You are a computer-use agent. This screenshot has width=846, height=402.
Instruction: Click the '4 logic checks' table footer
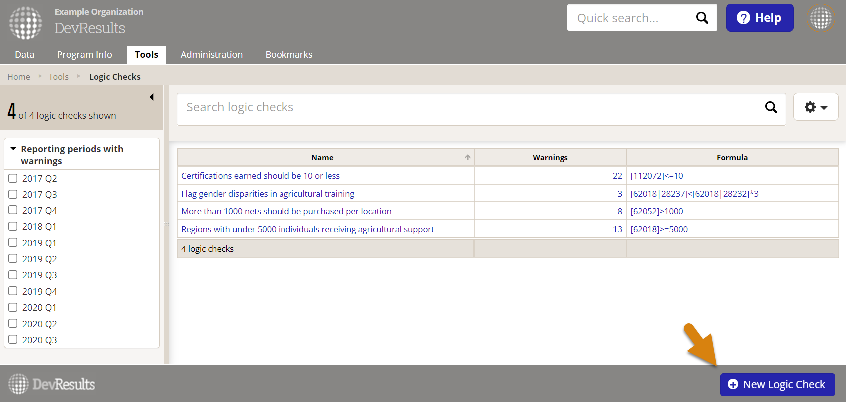[x=207, y=249]
